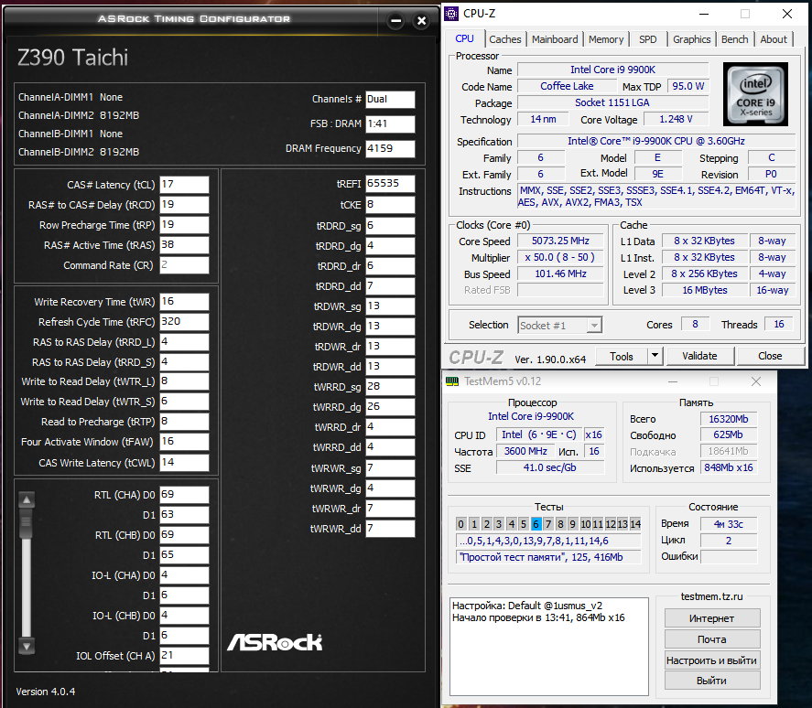
Task: Click the RTL (CHA) D0 field
Action: point(184,495)
